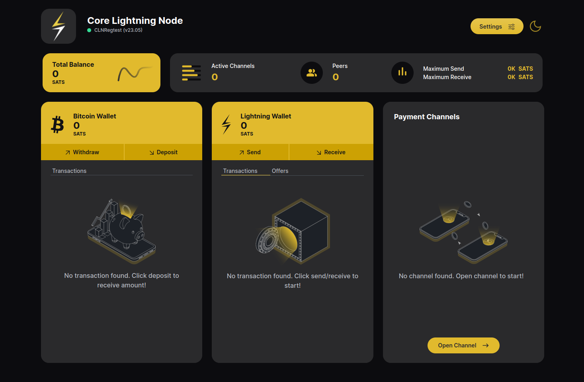Click the Active Channels count

215,77
